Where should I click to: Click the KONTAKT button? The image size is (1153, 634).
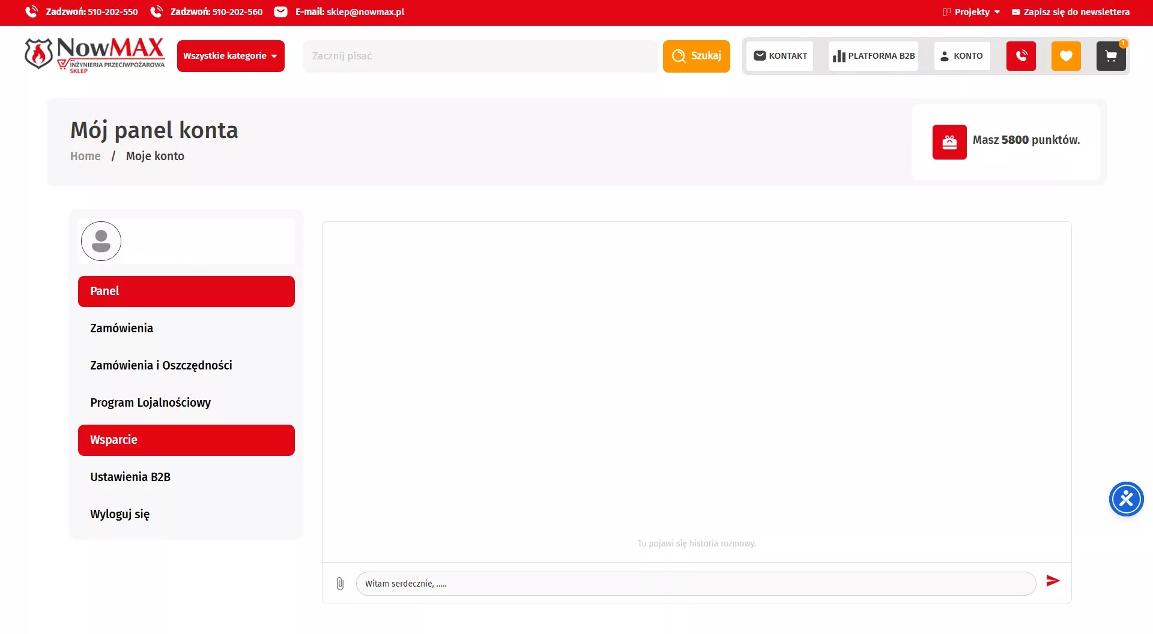780,56
